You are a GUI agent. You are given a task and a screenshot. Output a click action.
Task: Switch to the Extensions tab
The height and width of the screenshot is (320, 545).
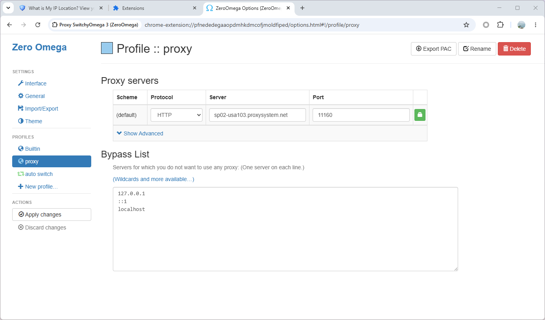pyautogui.click(x=154, y=8)
